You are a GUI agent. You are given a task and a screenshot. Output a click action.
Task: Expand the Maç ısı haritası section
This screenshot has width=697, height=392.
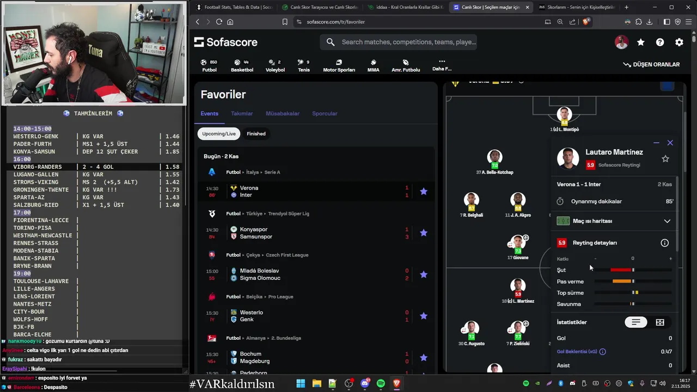pos(614,221)
